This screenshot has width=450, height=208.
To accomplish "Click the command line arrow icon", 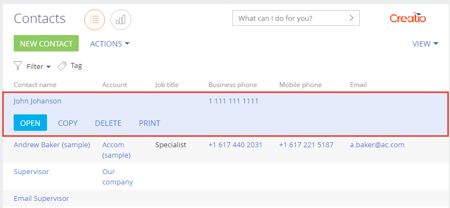I will click(x=351, y=18).
